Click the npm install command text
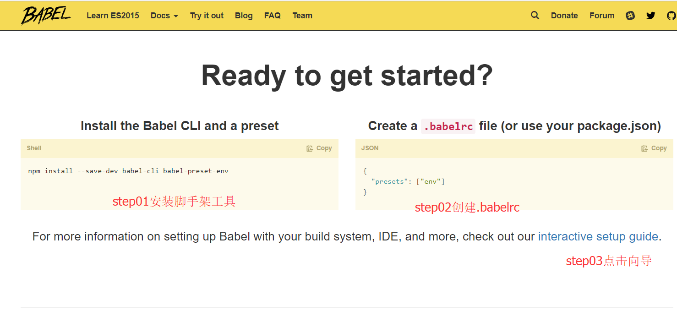The image size is (677, 311). point(128,171)
